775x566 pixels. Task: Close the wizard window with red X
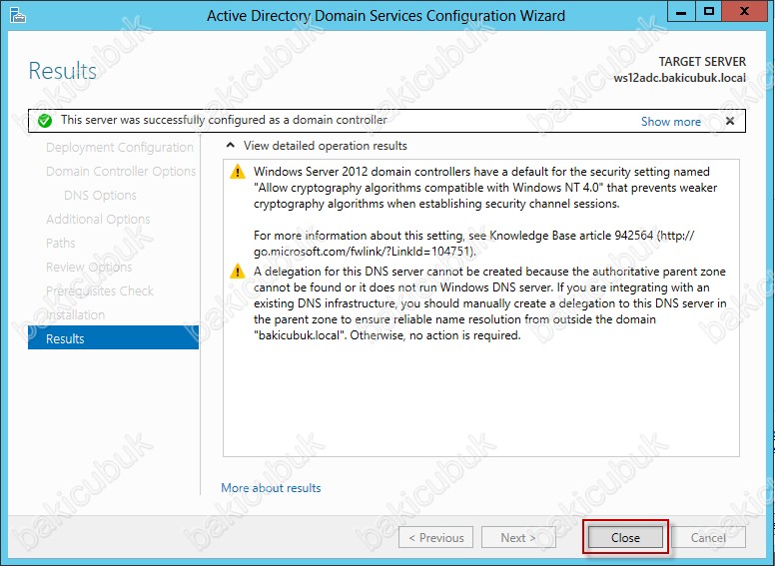tap(744, 12)
